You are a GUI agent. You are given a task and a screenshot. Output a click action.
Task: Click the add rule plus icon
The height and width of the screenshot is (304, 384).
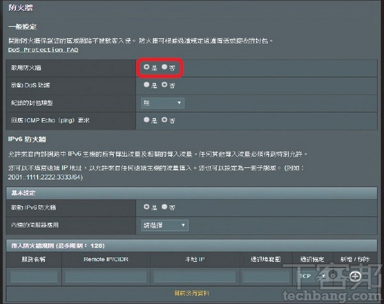tap(356, 276)
